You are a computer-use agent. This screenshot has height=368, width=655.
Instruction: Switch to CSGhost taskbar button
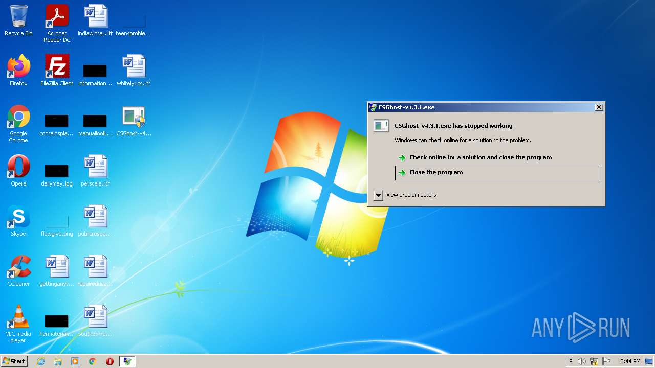pyautogui.click(x=127, y=361)
